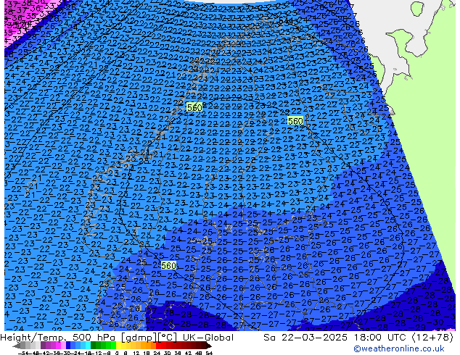Viewport: 460px width, 355px height.
Task: Click the 560 contour label over Finland
Action: (x=295, y=121)
